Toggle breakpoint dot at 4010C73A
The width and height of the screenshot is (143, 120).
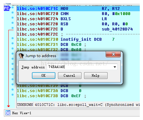click(x=13, y=90)
